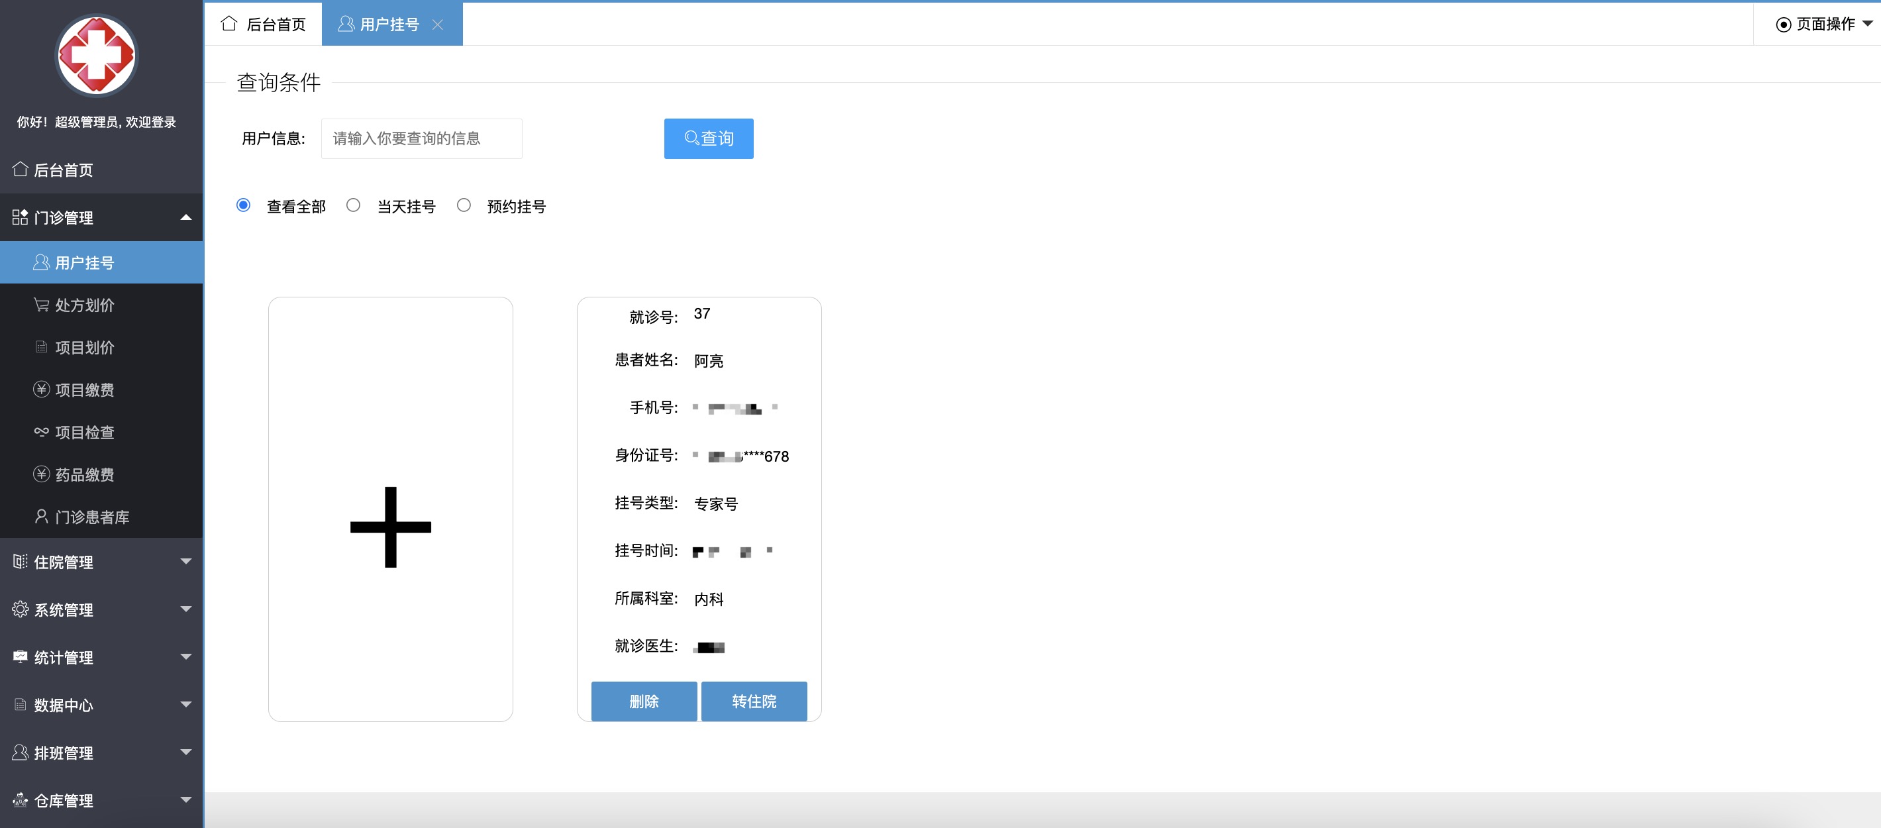Close the 用户挂号 tab
Image resolution: width=1881 pixels, height=828 pixels.
point(437,25)
